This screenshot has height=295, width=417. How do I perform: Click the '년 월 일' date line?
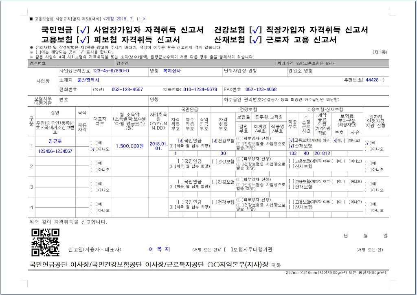365,236
